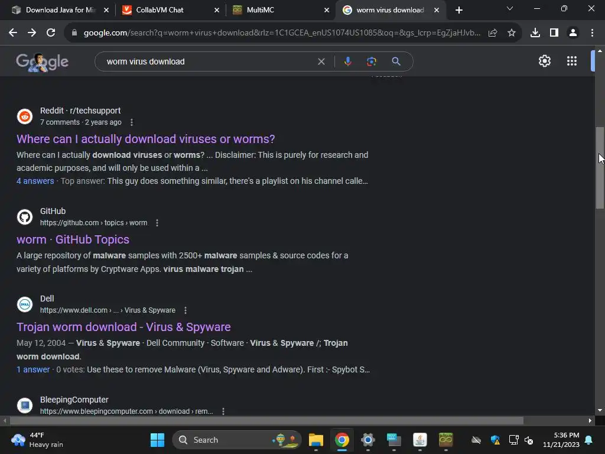Open Chrome three-dot menu
The width and height of the screenshot is (605, 454).
pyautogui.click(x=592, y=33)
